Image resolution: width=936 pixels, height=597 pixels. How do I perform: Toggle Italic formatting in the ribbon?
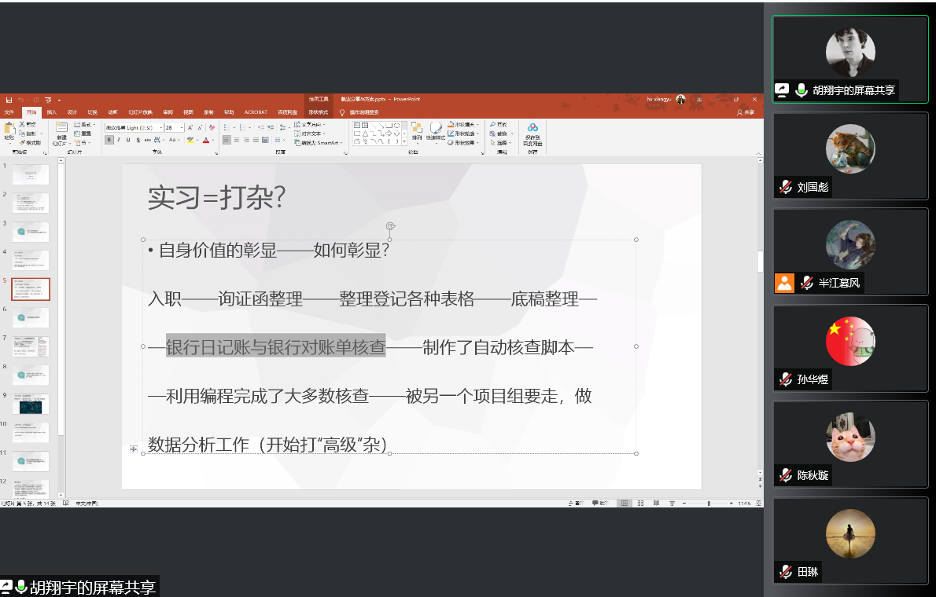click(119, 140)
